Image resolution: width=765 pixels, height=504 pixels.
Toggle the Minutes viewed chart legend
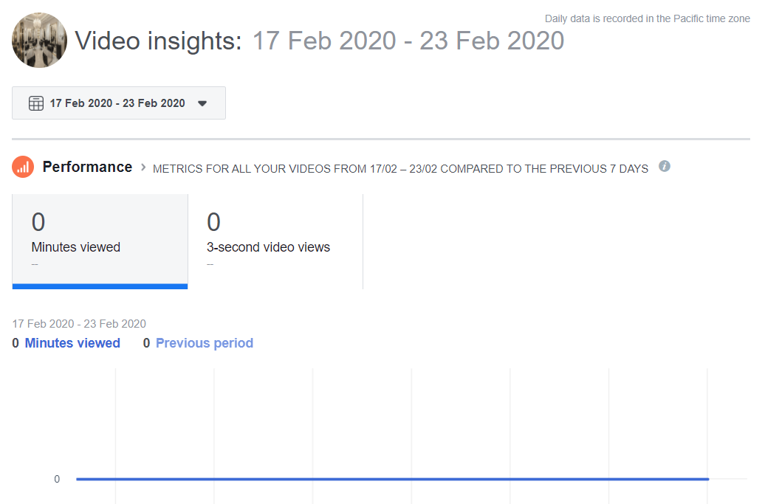point(72,343)
